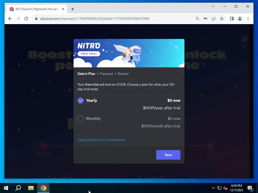Open the Windows notification center
Image resolution: width=258 pixels, height=193 pixels.
(x=250, y=188)
